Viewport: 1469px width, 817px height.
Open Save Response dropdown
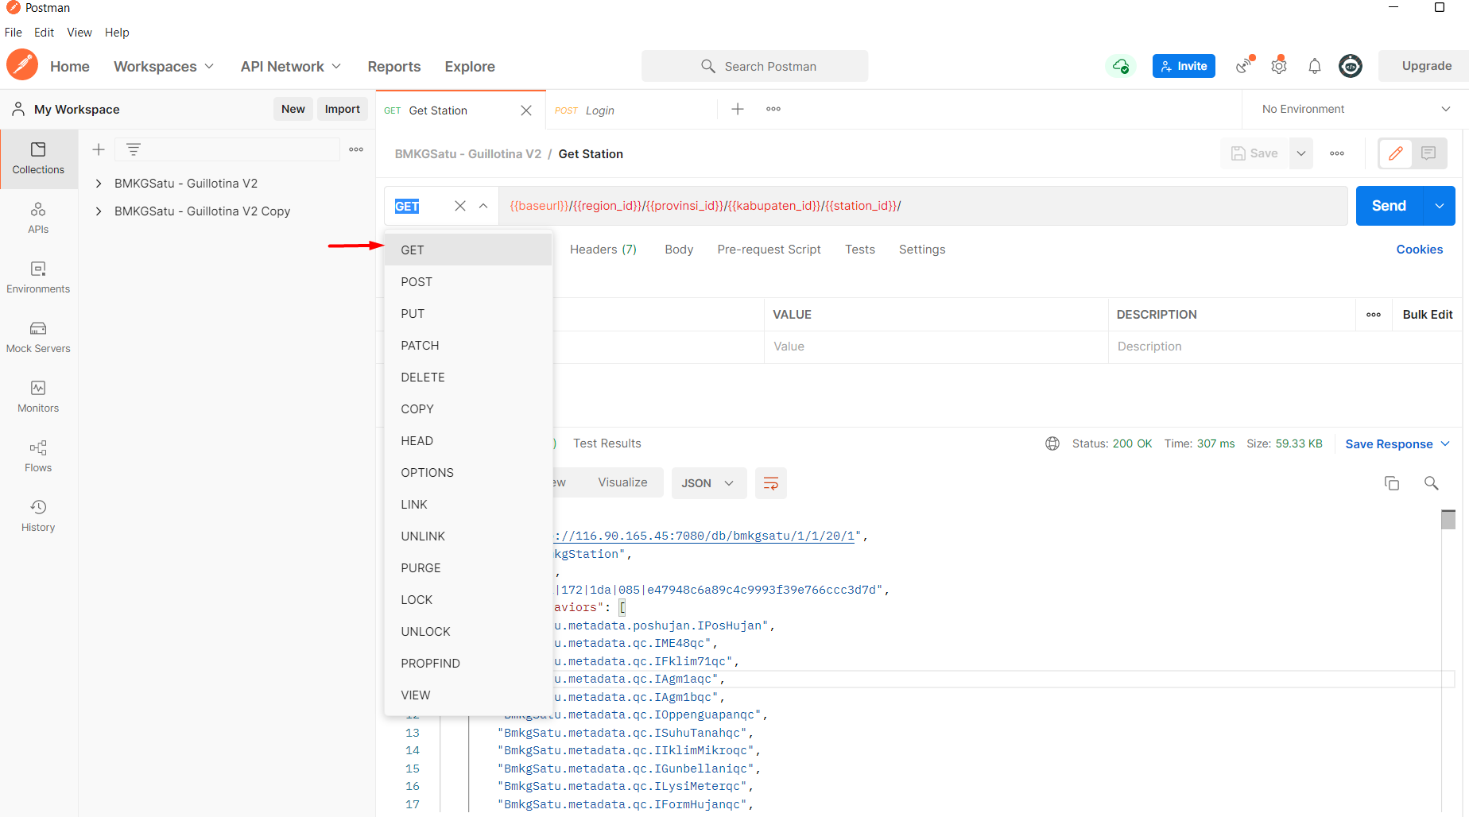[x=1397, y=444]
